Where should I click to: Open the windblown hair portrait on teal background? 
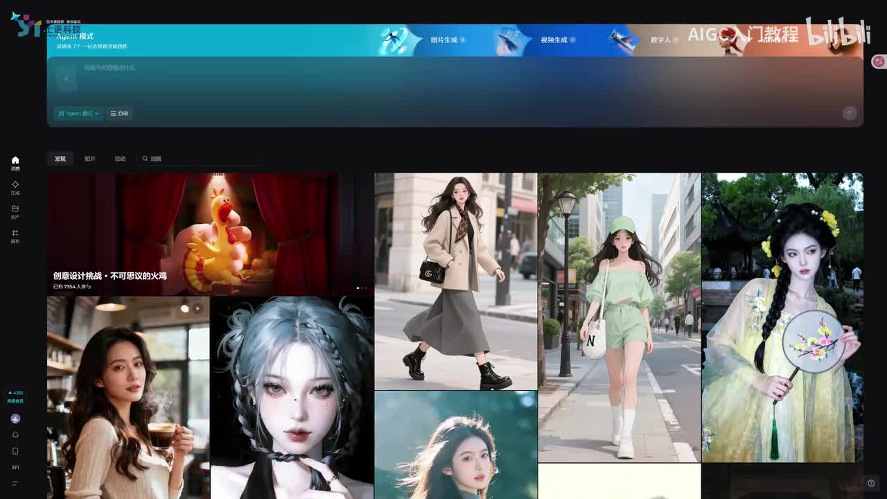click(x=456, y=445)
